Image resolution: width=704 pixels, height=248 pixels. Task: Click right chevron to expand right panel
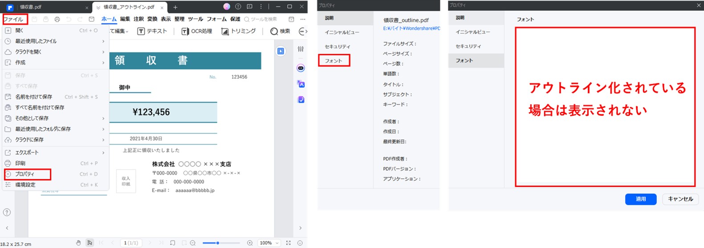point(301,228)
